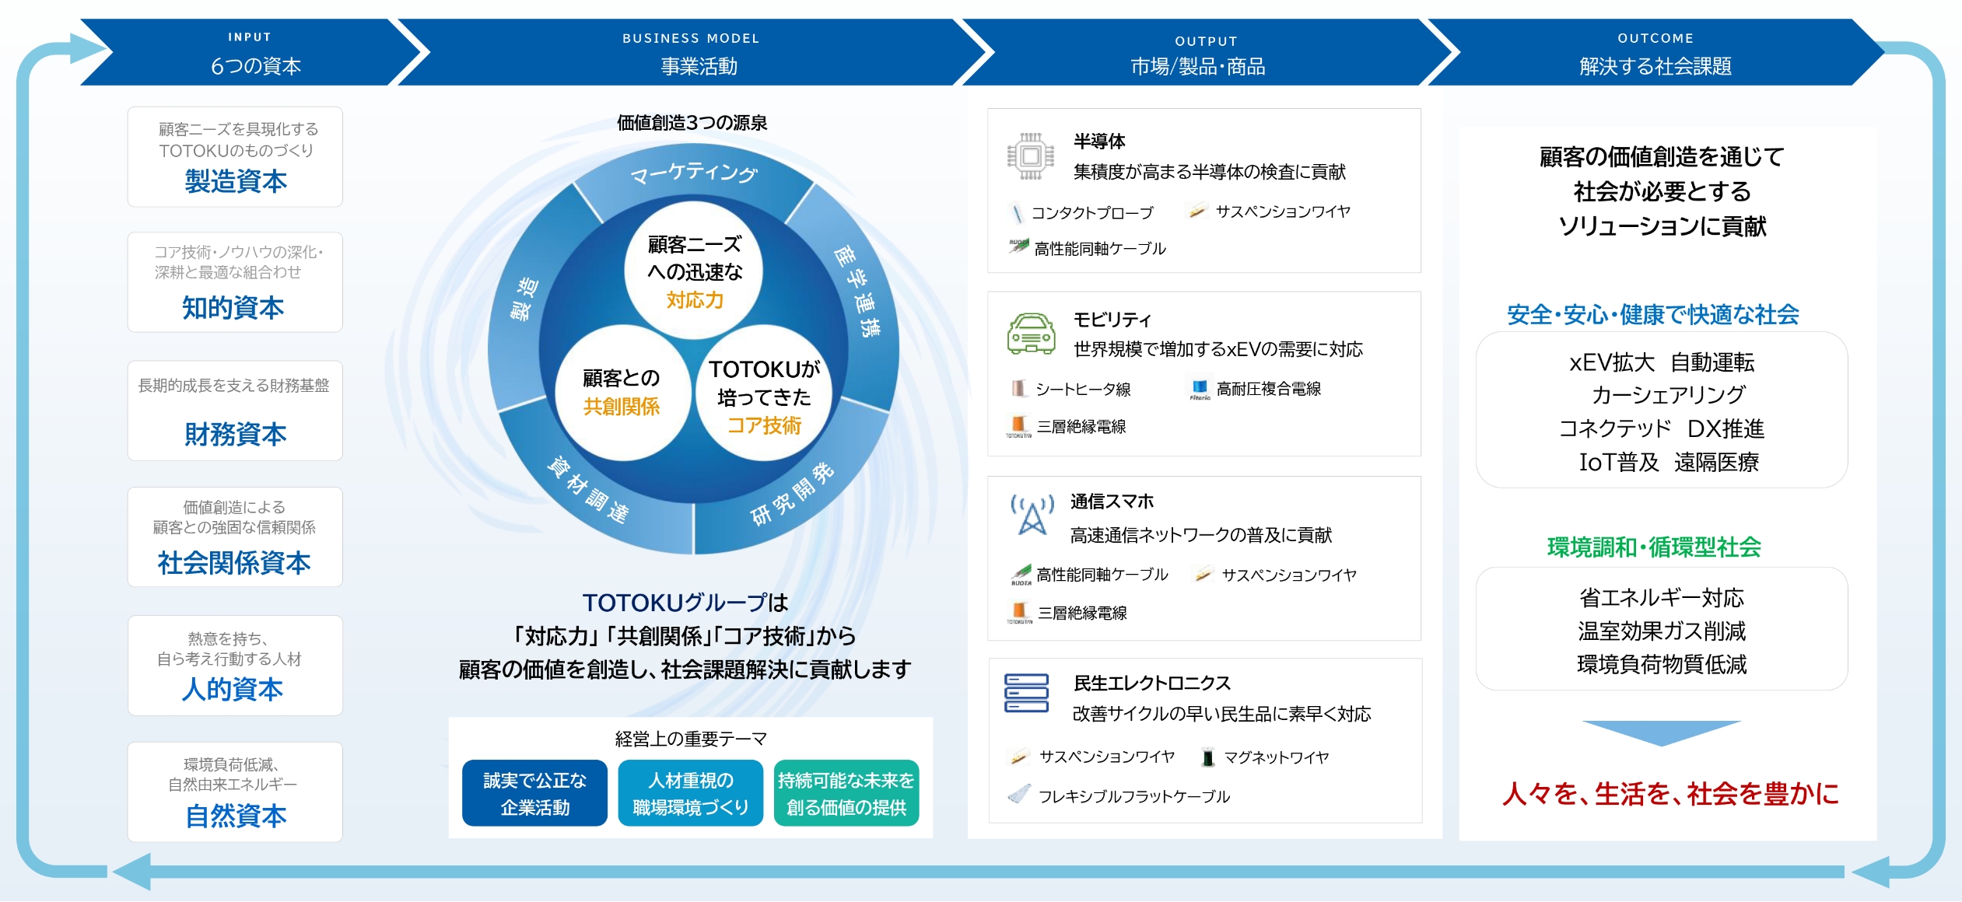
Task: Click the 環境負荷物質低減 text
Action: (1662, 664)
